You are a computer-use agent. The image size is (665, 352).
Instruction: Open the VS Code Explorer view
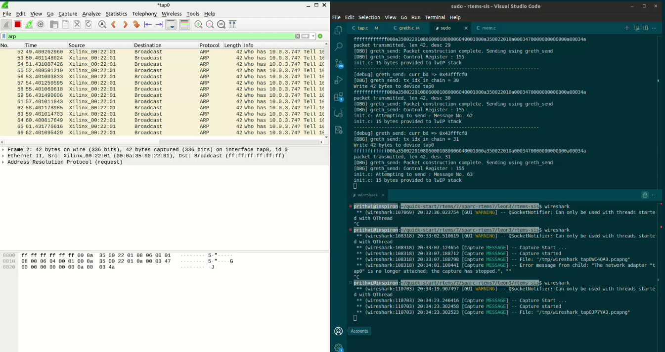[x=339, y=30]
